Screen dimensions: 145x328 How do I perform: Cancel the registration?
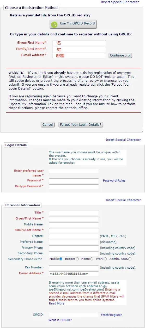(47, 125)
